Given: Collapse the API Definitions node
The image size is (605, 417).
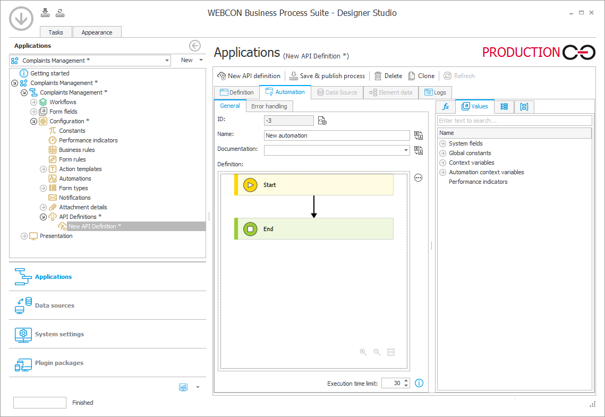Looking at the screenshot, I should click(x=43, y=217).
